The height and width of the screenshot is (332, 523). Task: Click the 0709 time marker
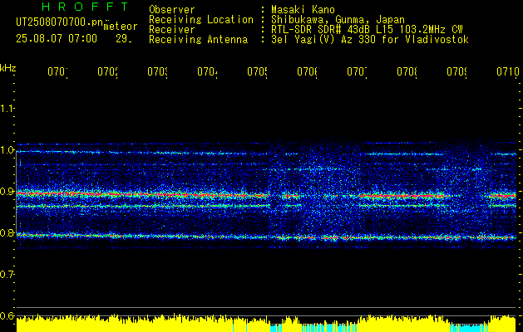[x=457, y=72]
